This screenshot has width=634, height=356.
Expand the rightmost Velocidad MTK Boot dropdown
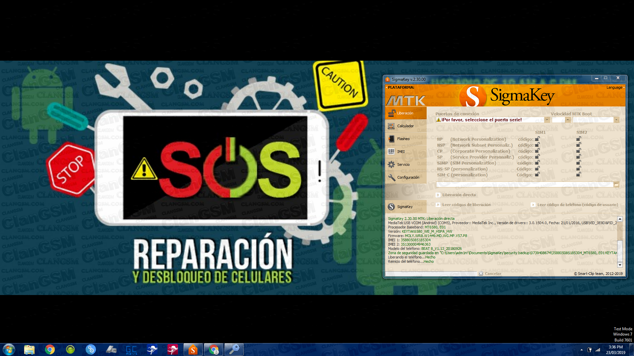pyautogui.click(x=616, y=120)
